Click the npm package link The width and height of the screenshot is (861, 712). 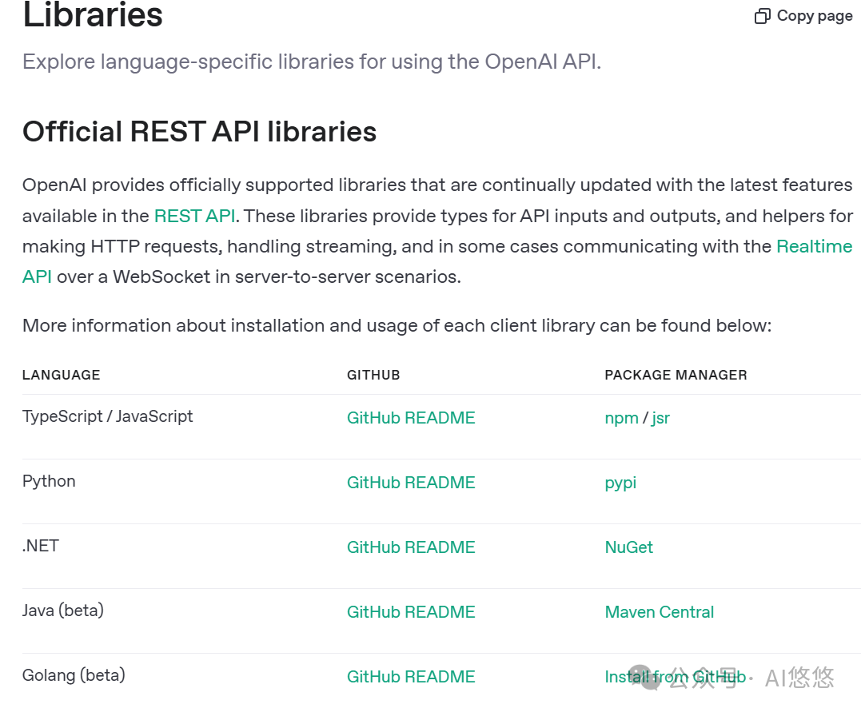coord(621,418)
